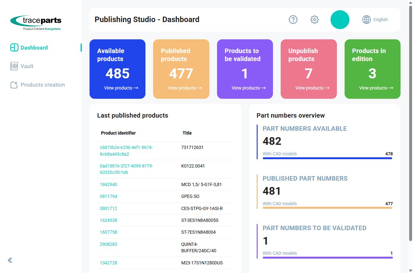Open product identifier 1842940
This screenshot has width=413, height=273.
108,184
